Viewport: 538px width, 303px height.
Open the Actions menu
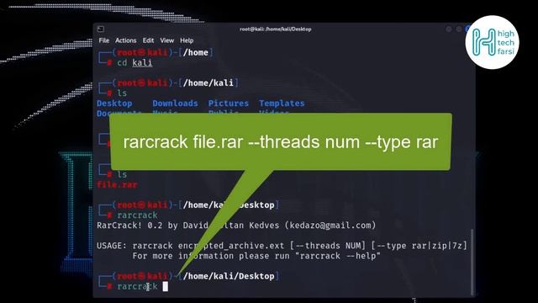pyautogui.click(x=125, y=40)
